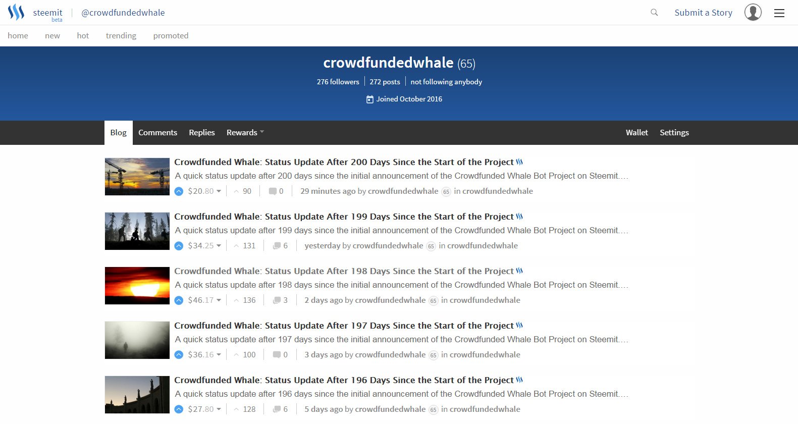Open the user avatar icon
Viewport: 798px width, 424px height.
pos(753,12)
